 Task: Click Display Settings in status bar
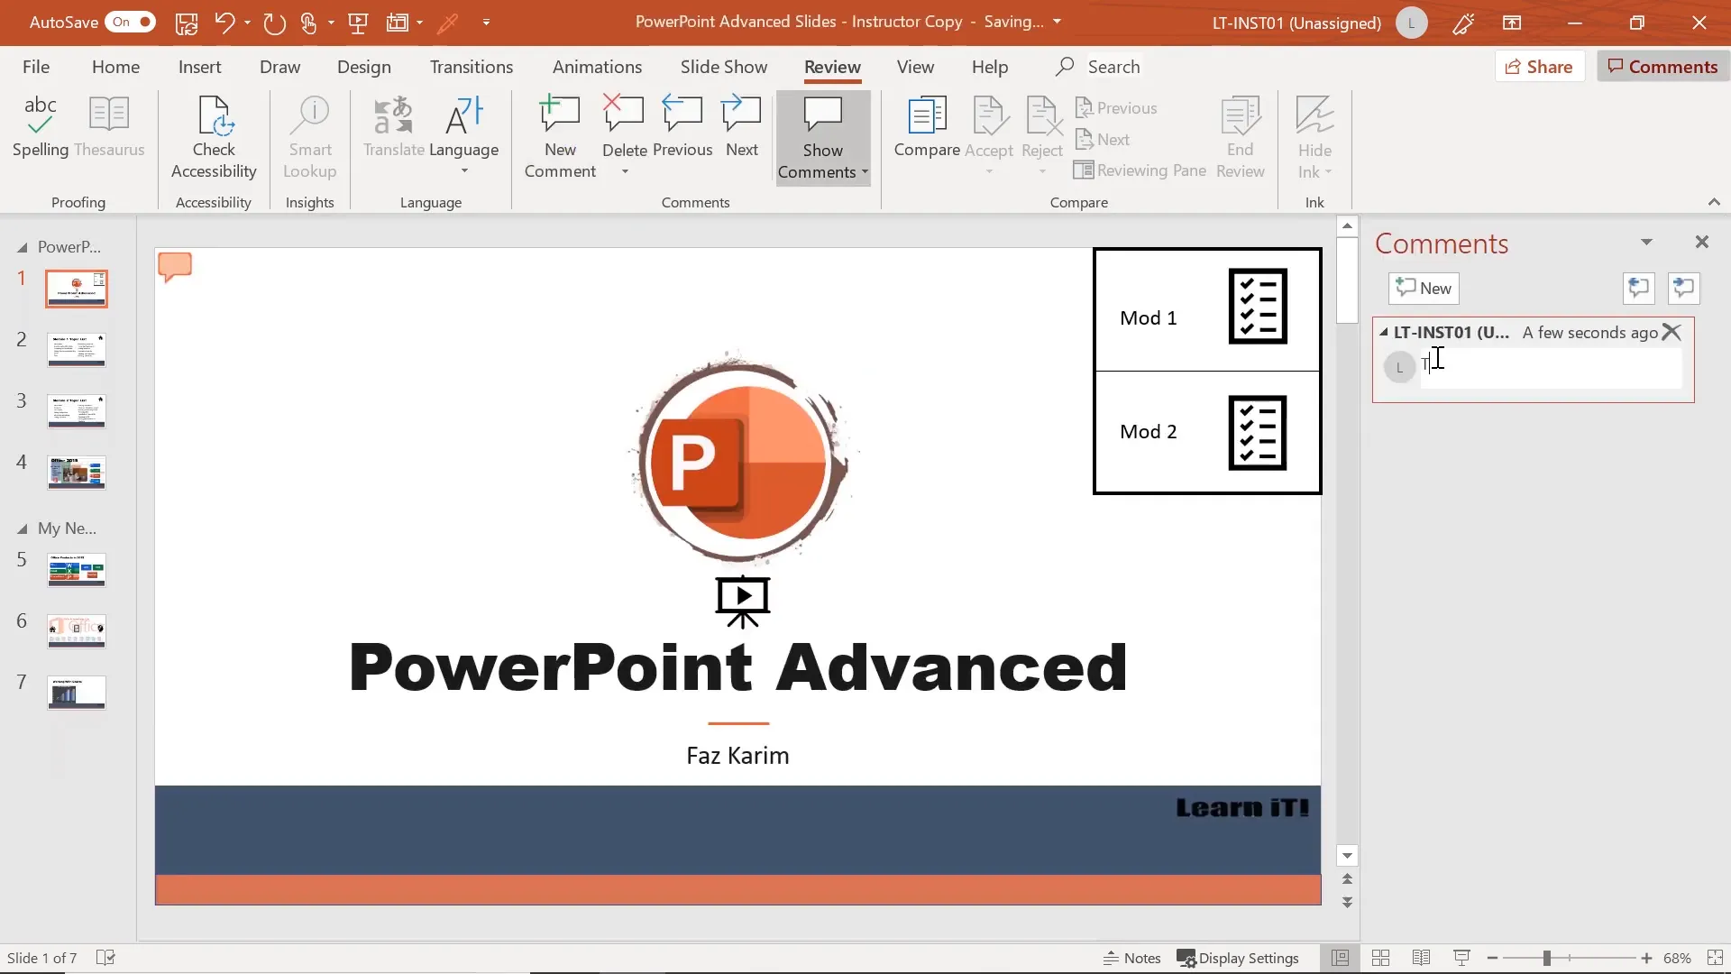[1238, 958]
